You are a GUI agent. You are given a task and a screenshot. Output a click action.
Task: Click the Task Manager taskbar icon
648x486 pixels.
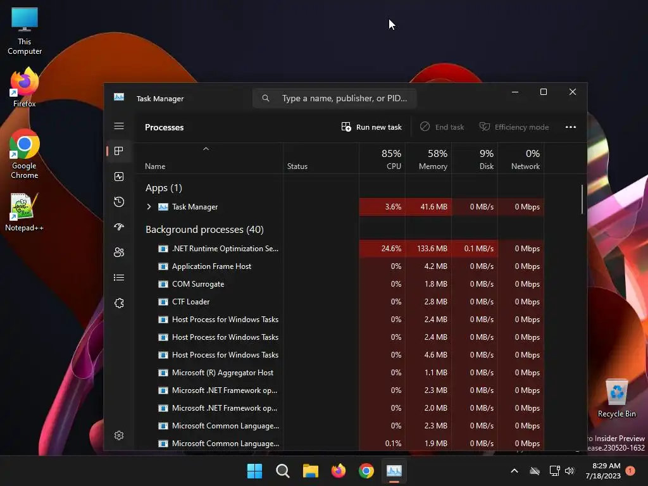click(x=394, y=471)
